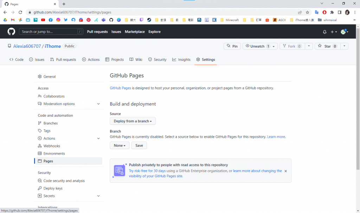Click the Opera red extension icon
This screenshot has width=360, height=213.
pyautogui.click(x=324, y=12)
